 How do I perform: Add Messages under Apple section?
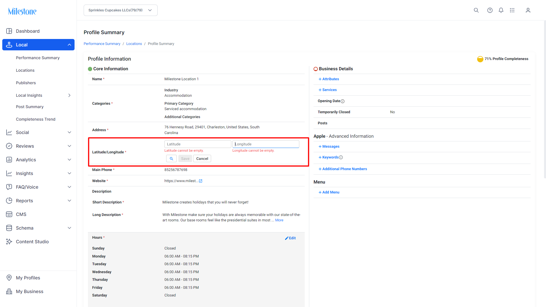pyautogui.click(x=329, y=147)
